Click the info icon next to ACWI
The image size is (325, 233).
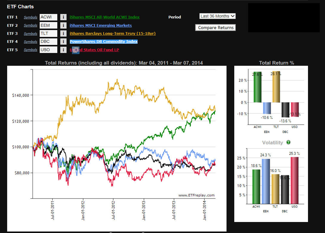[63, 17]
